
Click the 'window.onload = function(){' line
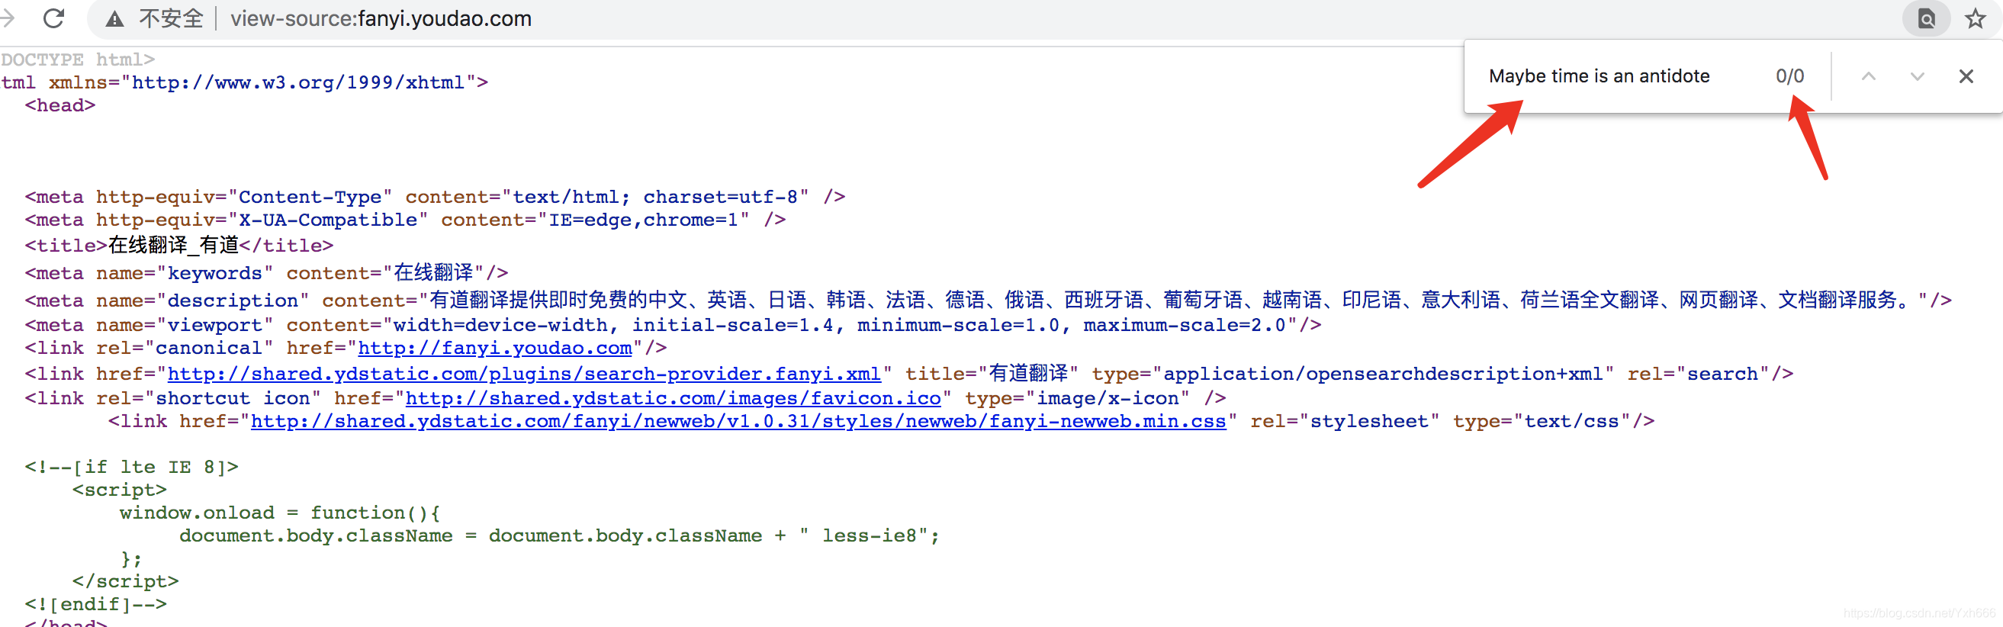[x=280, y=513]
